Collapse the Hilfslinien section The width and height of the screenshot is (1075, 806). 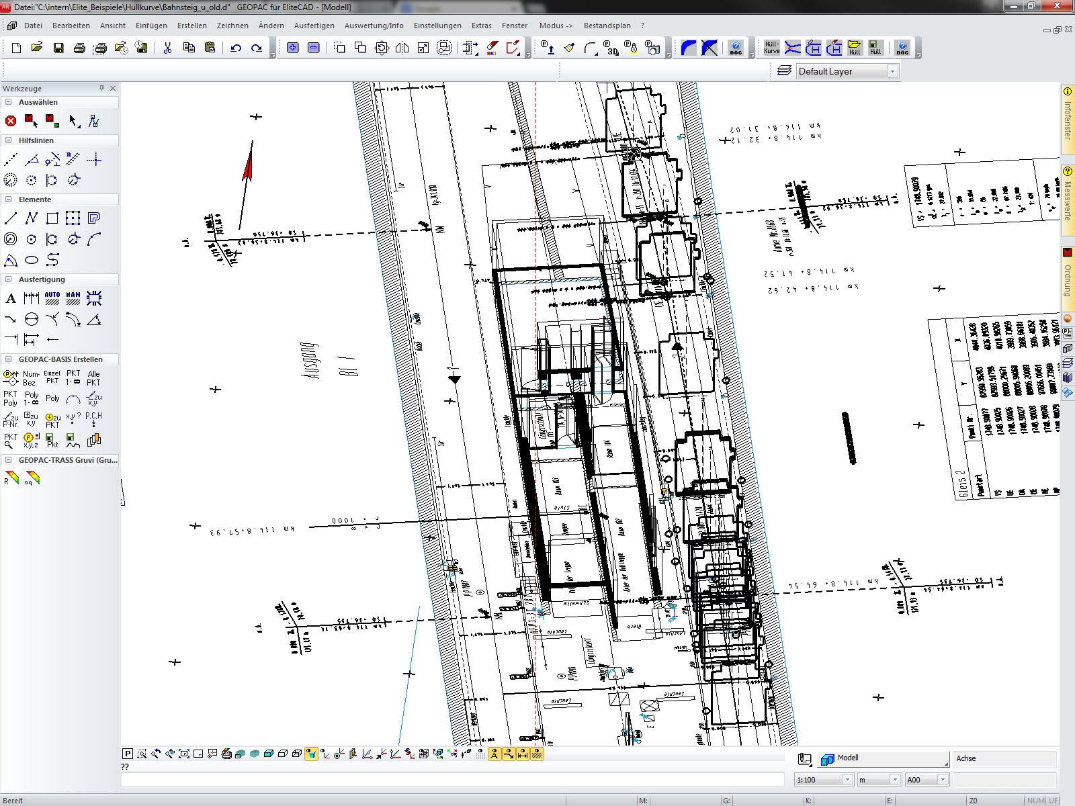[9, 140]
